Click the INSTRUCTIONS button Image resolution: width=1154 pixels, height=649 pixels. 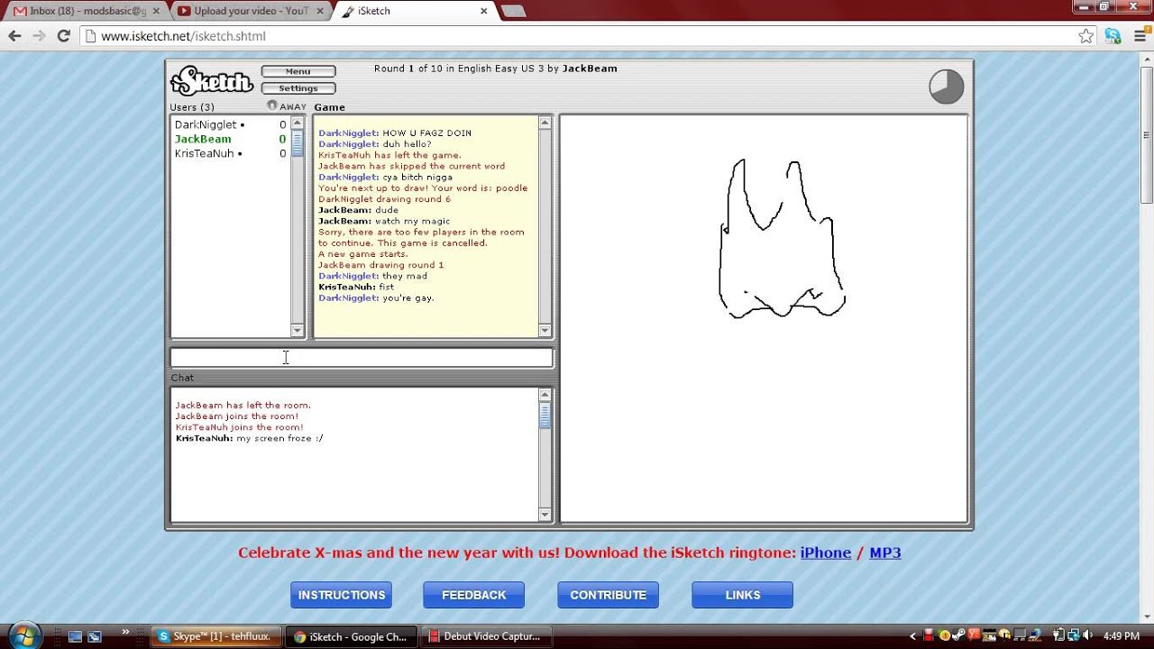click(x=342, y=595)
